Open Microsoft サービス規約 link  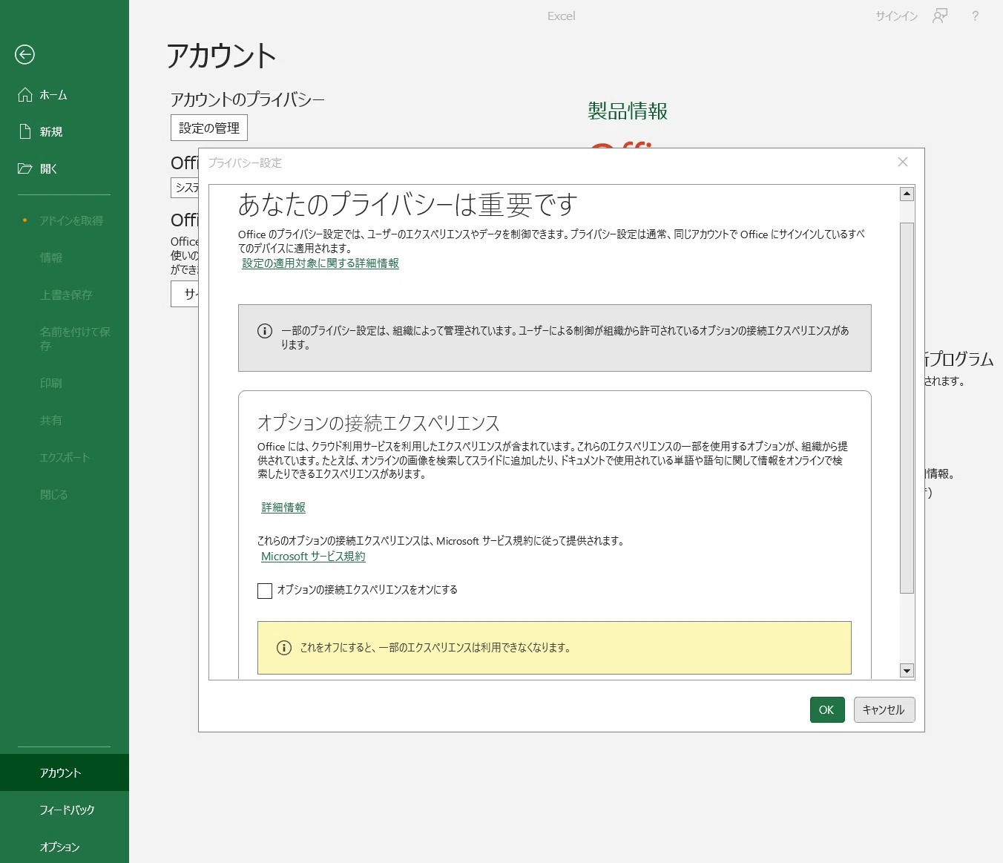point(313,556)
